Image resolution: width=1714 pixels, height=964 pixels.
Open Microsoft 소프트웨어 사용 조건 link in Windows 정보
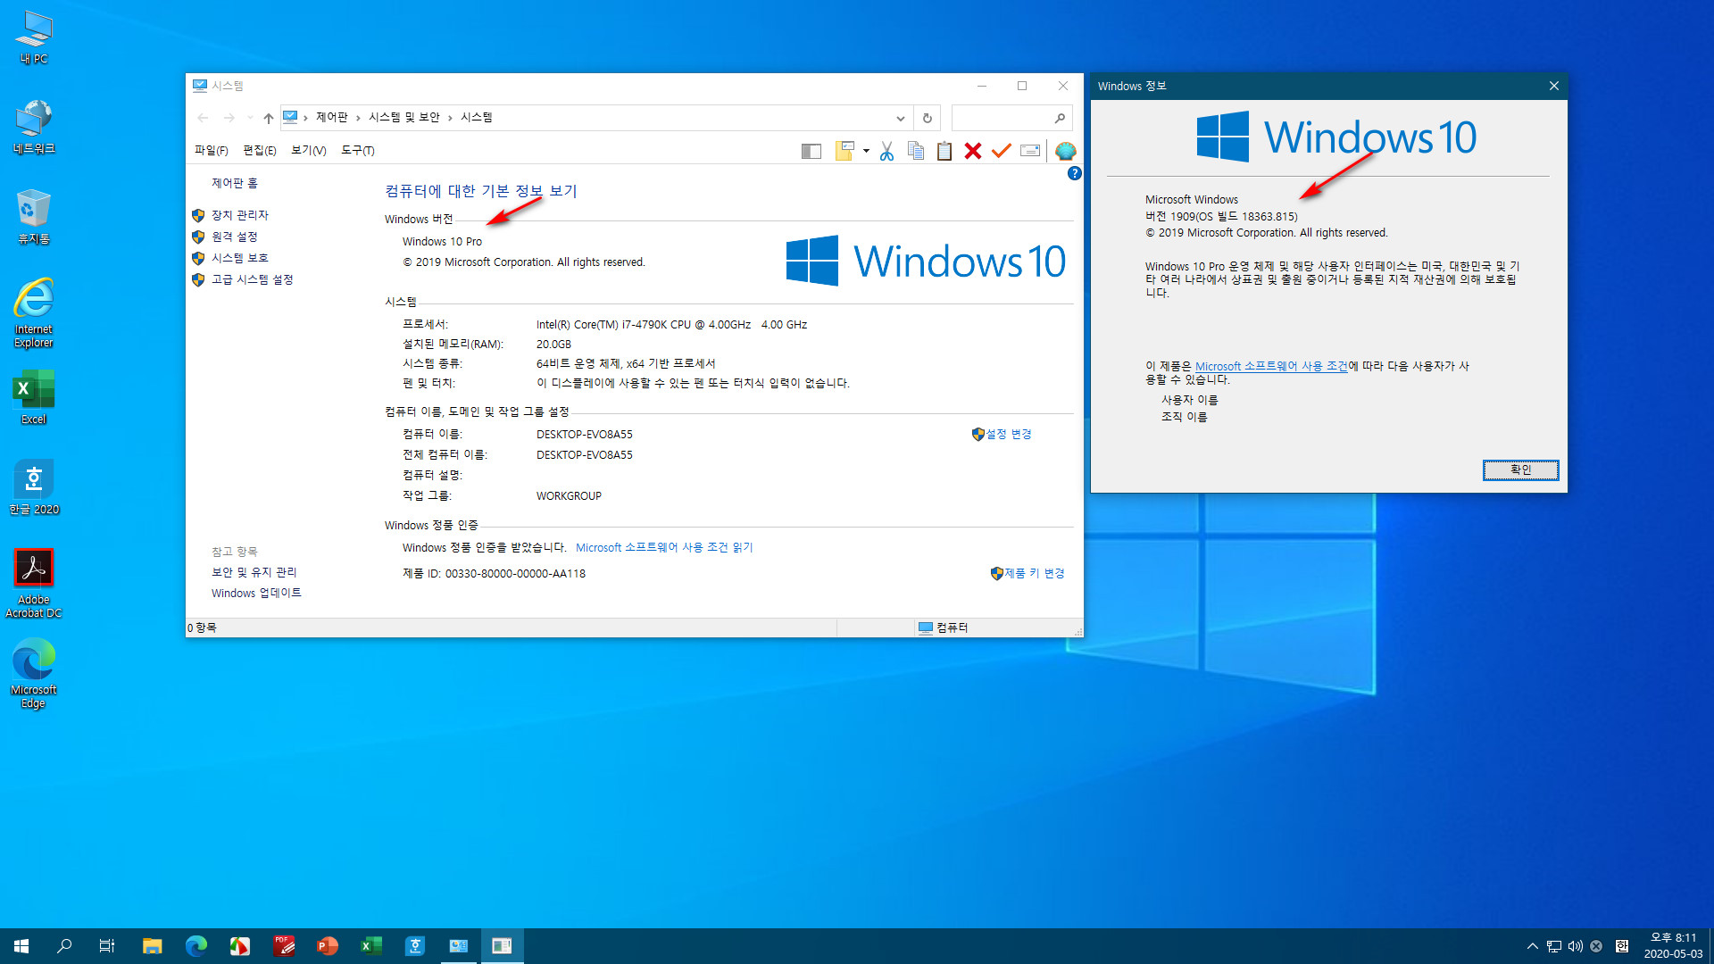click(x=1271, y=366)
